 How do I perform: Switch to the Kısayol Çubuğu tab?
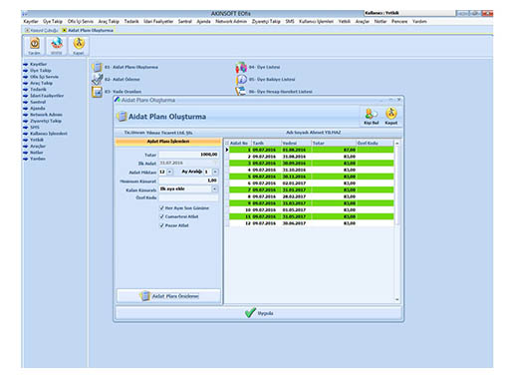pos(42,30)
